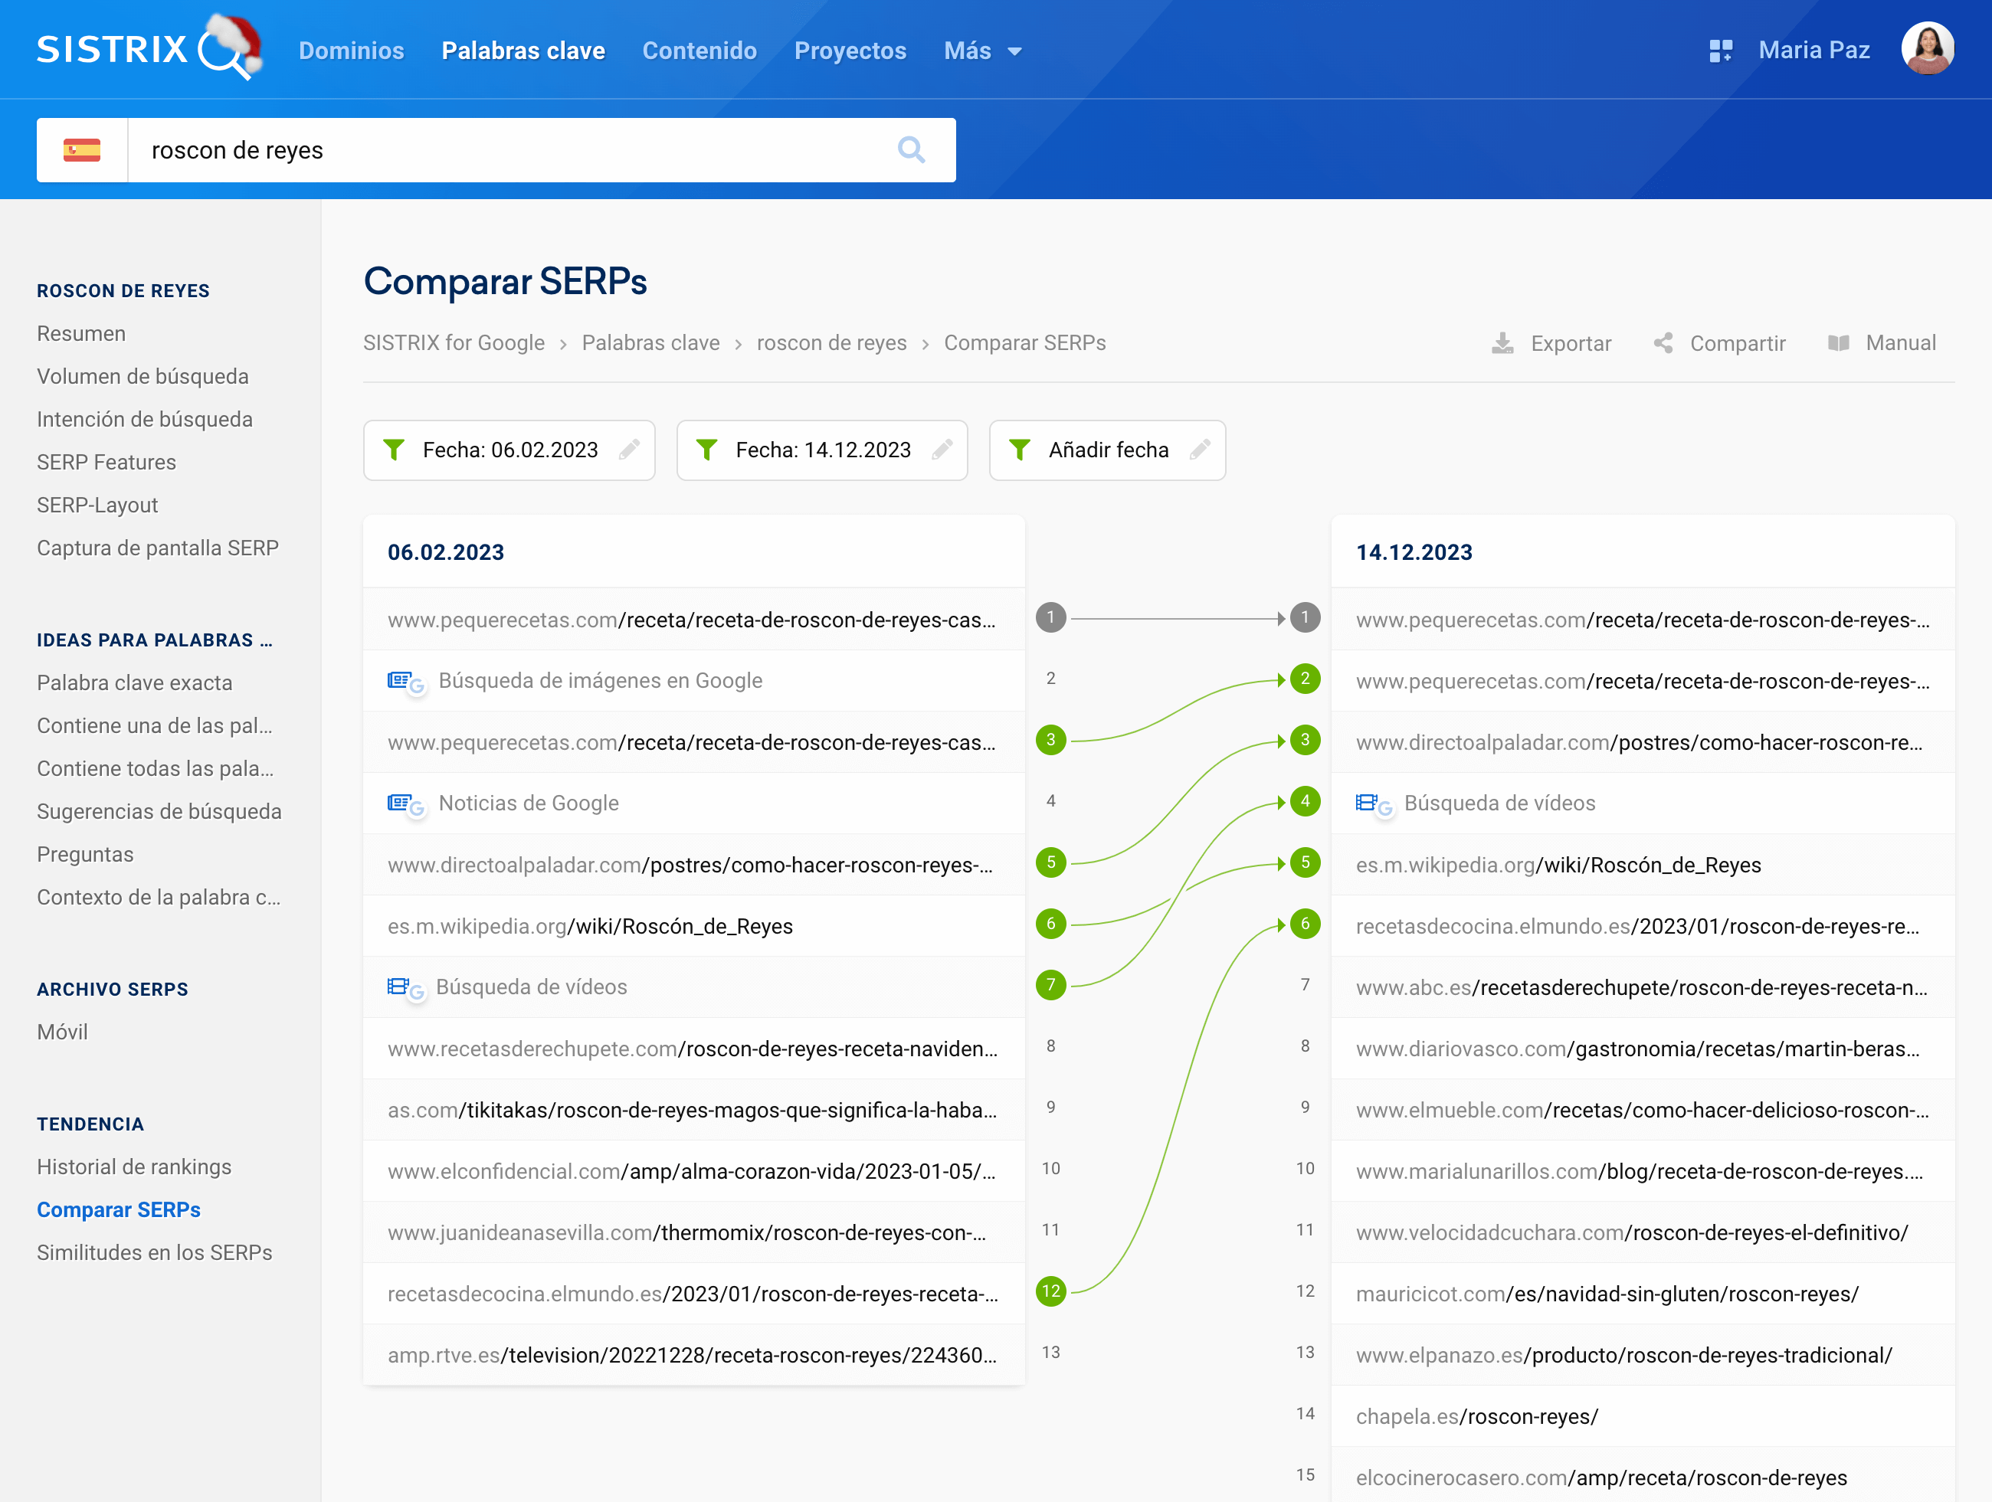This screenshot has width=1992, height=1502.
Task: Open SERP Features in sidebar
Action: pyautogui.click(x=106, y=462)
